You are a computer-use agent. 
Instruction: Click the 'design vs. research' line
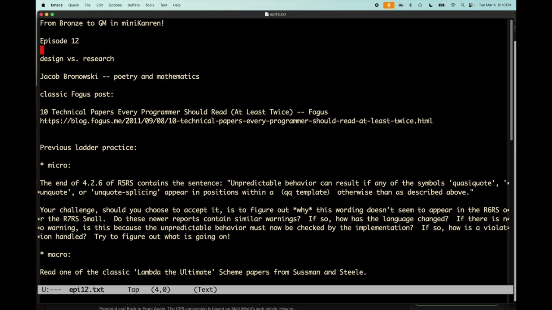coord(77,59)
